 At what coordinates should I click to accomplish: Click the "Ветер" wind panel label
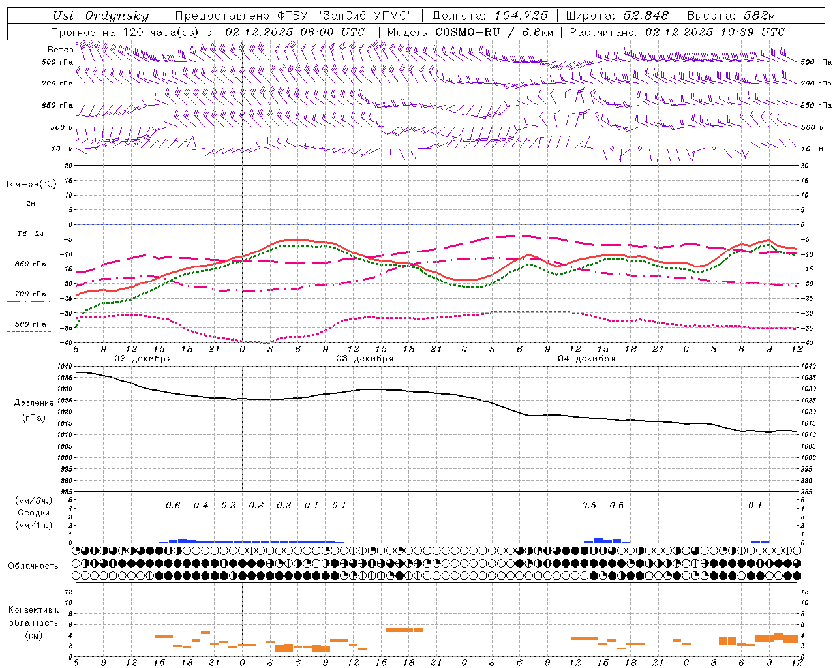(60, 50)
